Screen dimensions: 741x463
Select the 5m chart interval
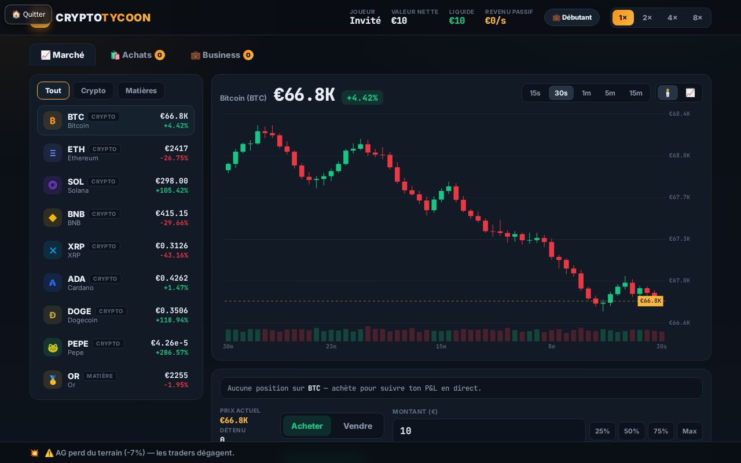point(610,93)
